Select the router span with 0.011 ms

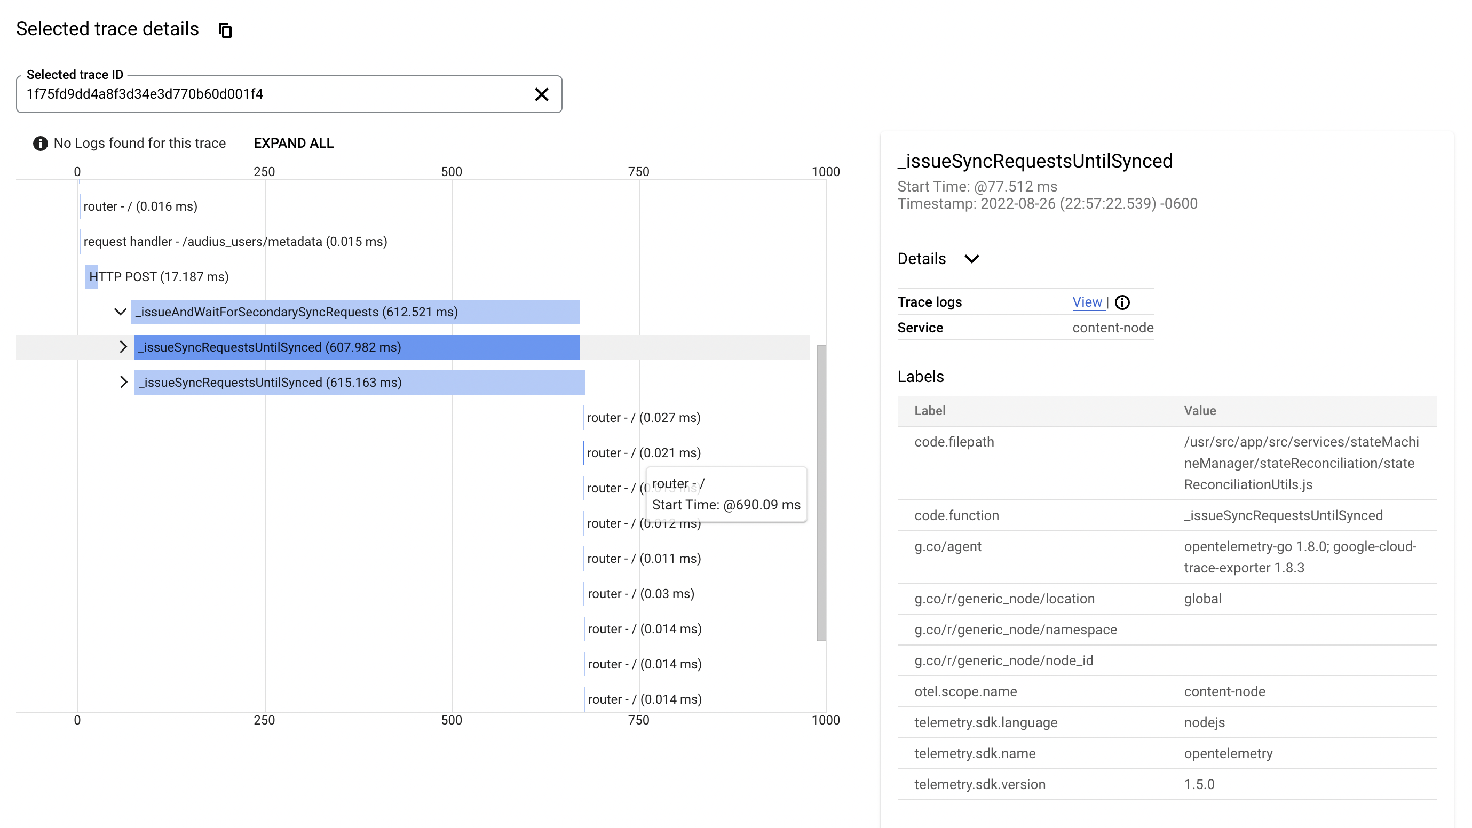coord(644,559)
